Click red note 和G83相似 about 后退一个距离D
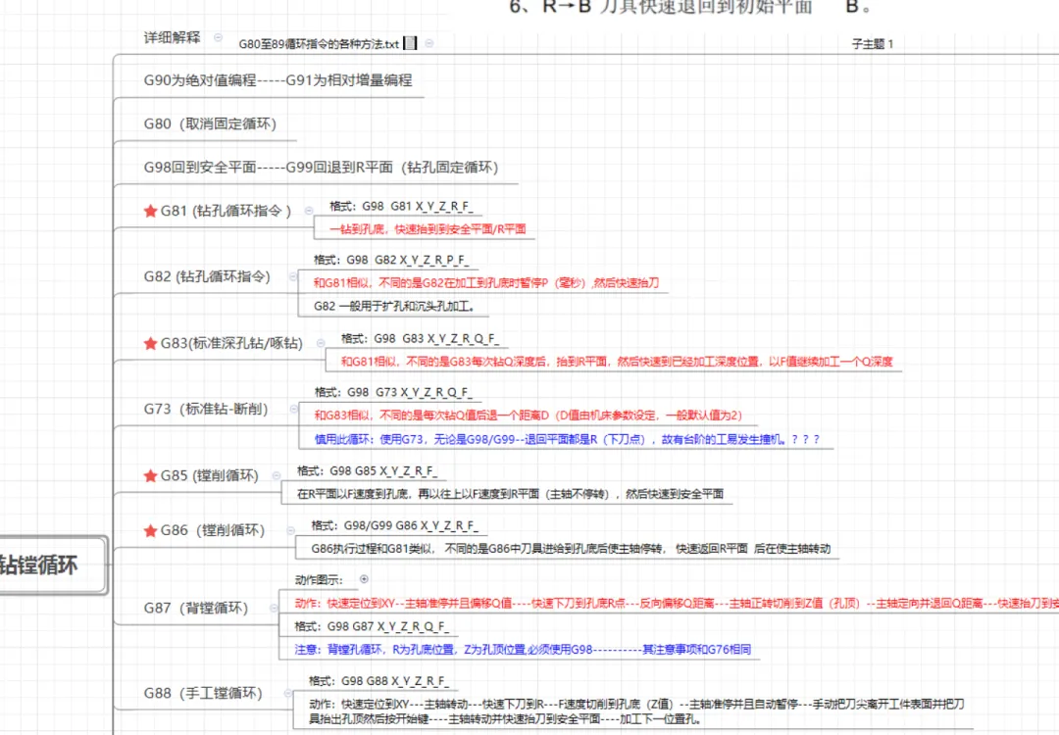The height and width of the screenshot is (735, 1059). point(529,416)
